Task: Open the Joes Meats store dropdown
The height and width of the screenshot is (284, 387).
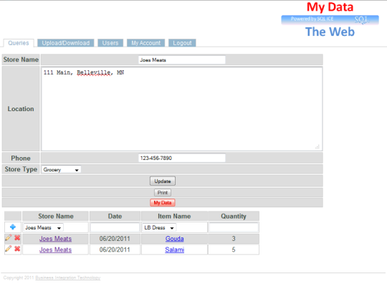Action: pos(43,227)
